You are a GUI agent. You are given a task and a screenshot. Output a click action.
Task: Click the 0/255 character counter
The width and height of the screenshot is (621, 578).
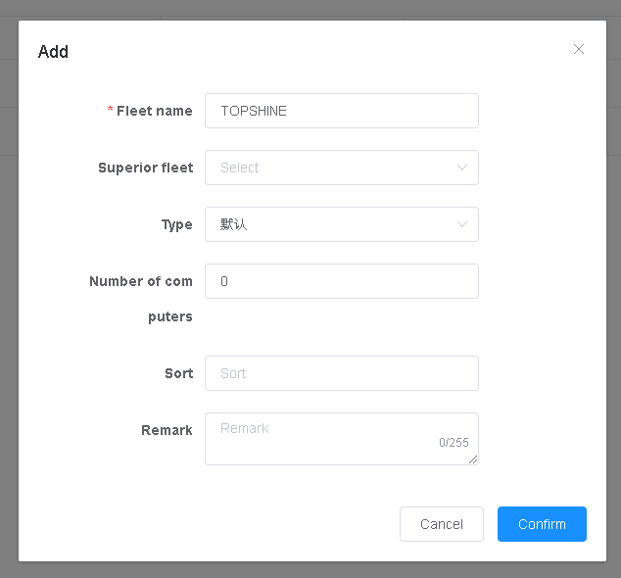click(x=454, y=443)
